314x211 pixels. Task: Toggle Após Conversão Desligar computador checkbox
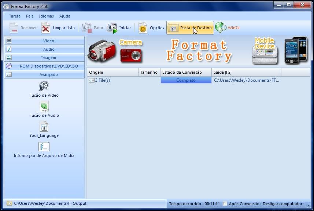click(x=225, y=204)
